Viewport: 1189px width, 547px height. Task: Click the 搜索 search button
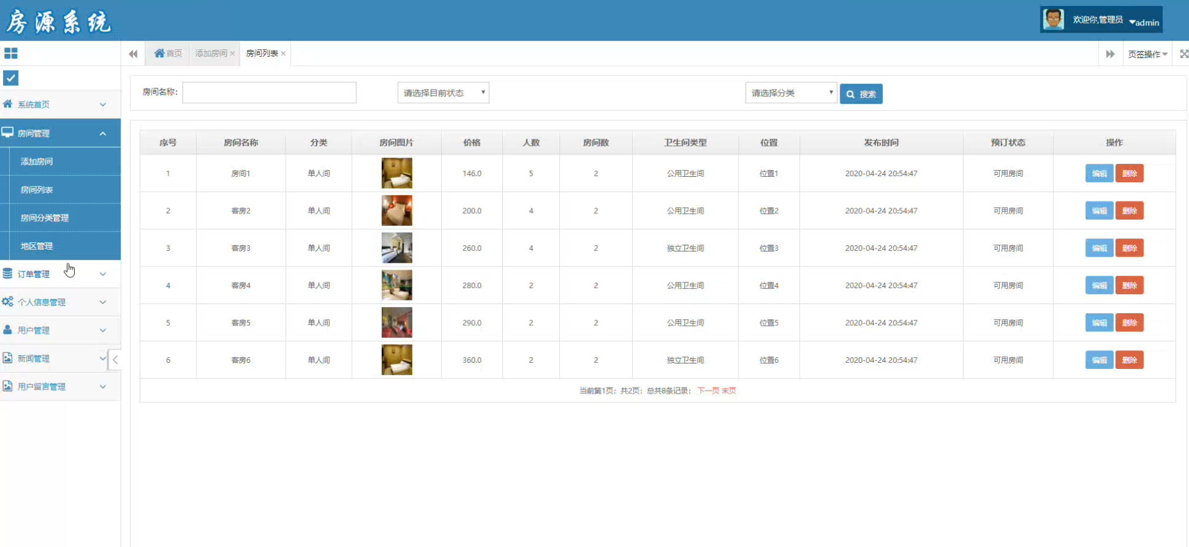[861, 94]
